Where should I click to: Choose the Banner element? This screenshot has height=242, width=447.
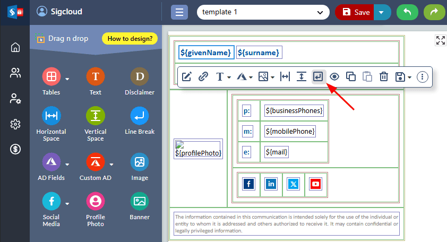coord(140,202)
